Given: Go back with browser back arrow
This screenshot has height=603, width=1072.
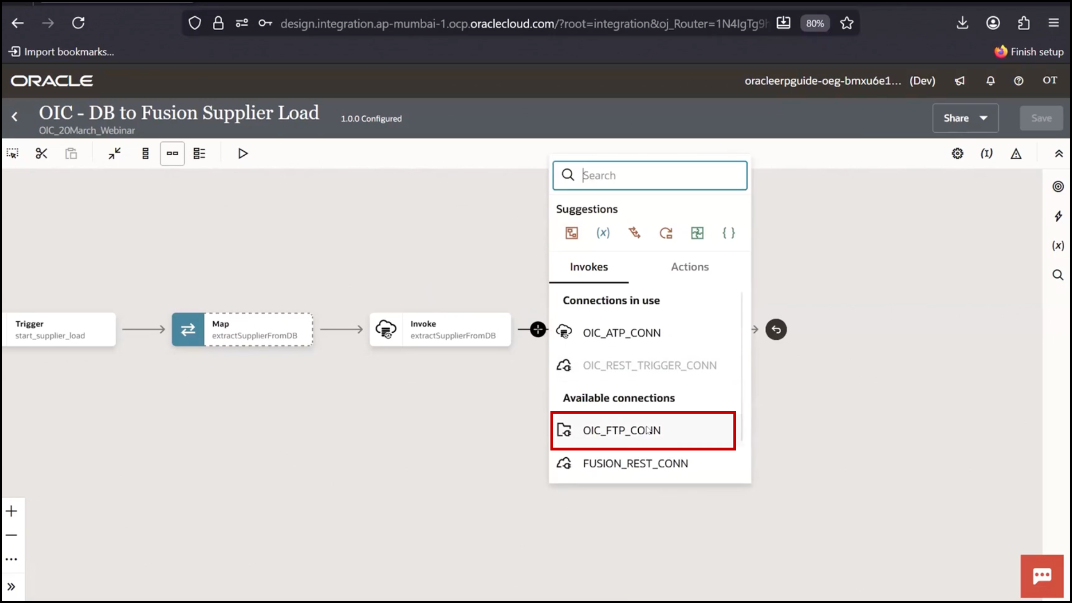Looking at the screenshot, I should point(18,23).
